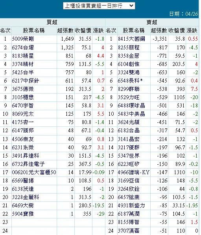Select the 8069元太 stock link
Image resolution: width=201 pixels, height=235 pixels.
click(23, 114)
